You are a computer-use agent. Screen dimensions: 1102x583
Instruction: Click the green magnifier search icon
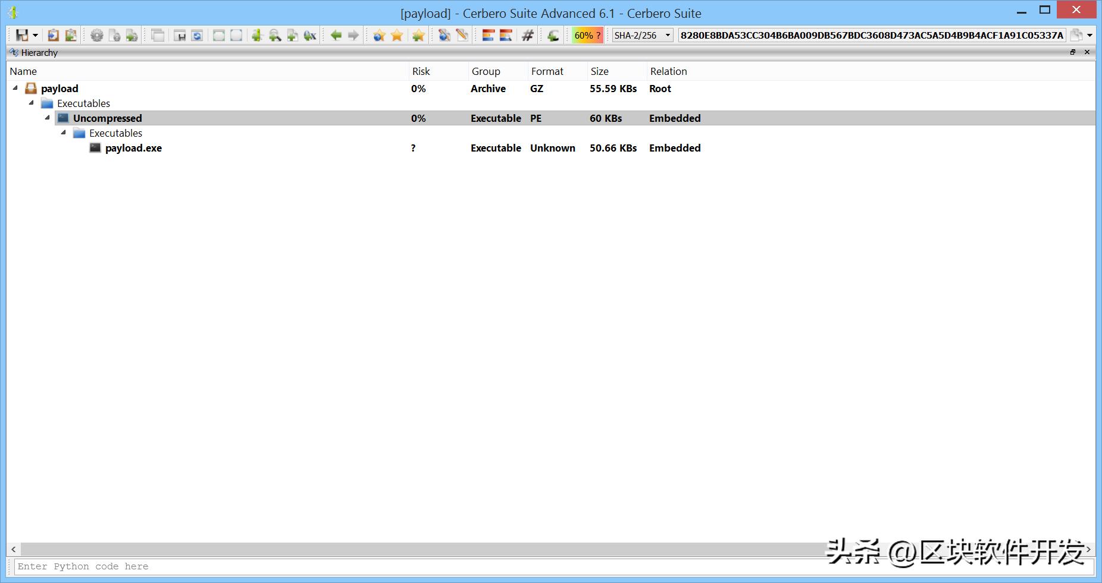click(x=275, y=36)
